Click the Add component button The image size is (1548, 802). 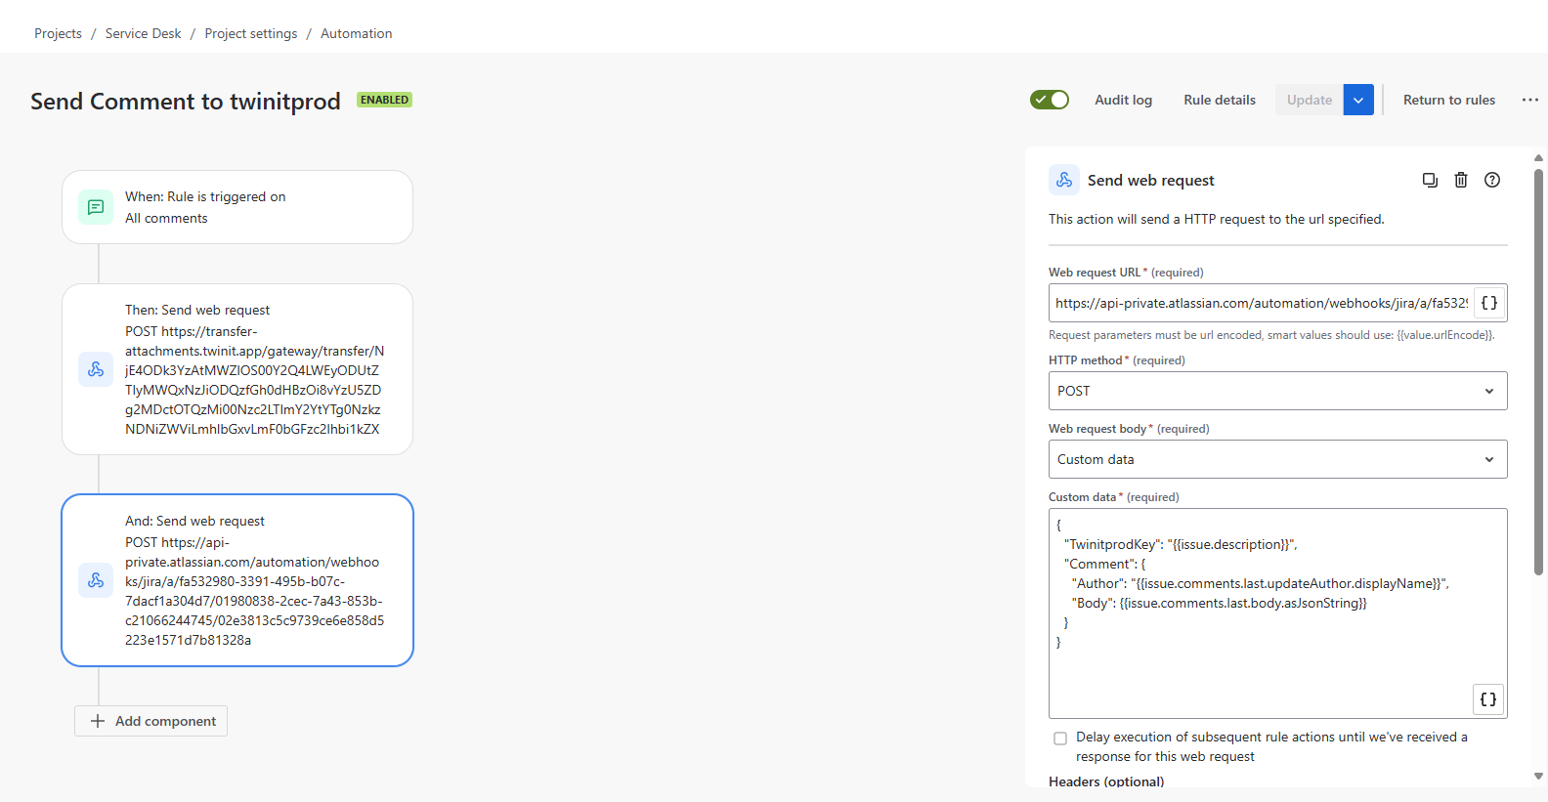151,721
